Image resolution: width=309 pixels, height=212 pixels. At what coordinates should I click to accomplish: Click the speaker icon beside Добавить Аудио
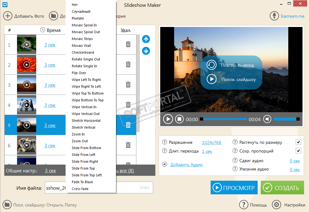[x=165, y=164]
